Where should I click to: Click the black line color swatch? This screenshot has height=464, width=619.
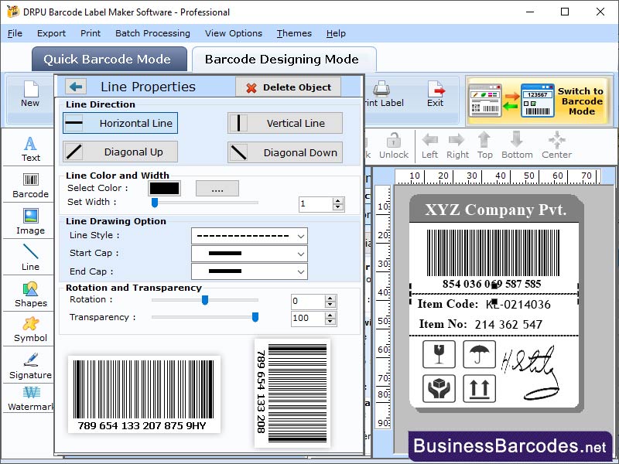click(164, 189)
